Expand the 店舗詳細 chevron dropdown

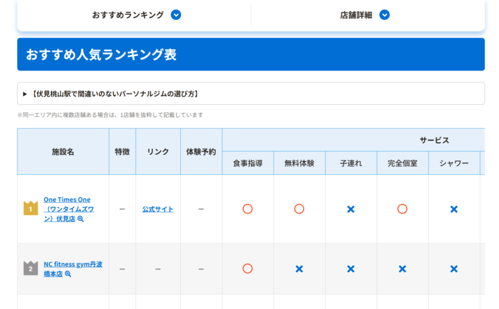click(x=384, y=15)
